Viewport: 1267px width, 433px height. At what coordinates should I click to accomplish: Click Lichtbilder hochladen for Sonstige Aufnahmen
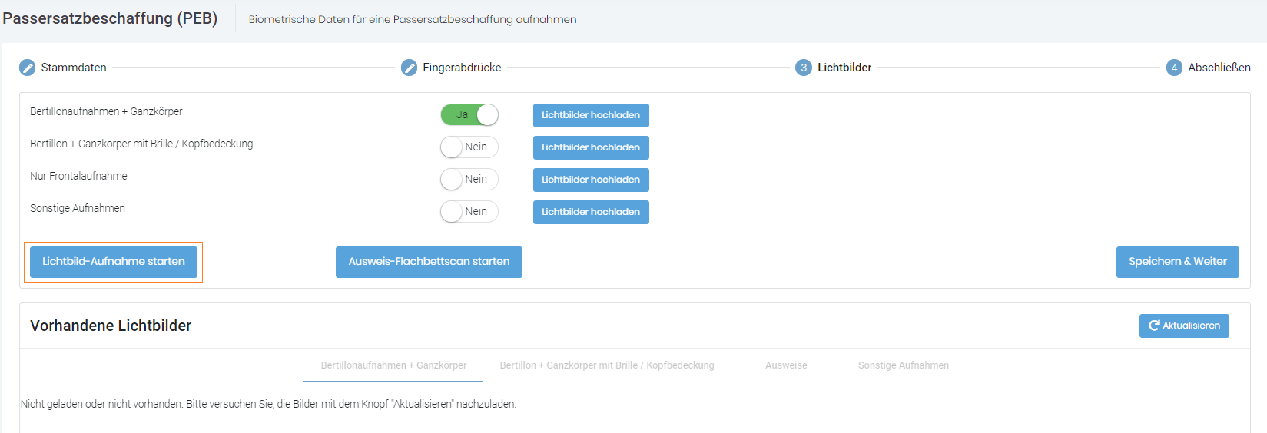click(x=591, y=212)
